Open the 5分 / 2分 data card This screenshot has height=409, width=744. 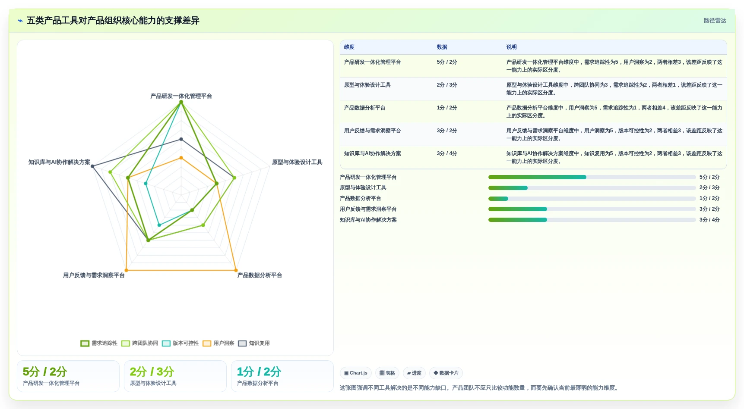click(x=68, y=376)
